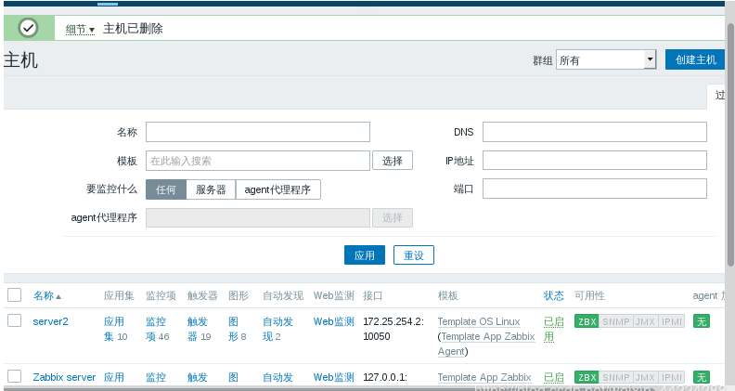The width and height of the screenshot is (735, 391).
Task: Click server2 IPMI availability icon
Action: [x=671, y=321]
